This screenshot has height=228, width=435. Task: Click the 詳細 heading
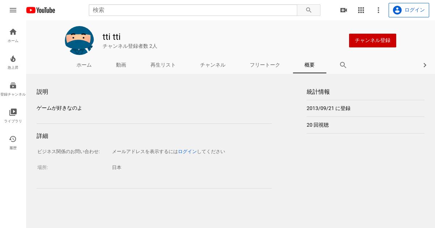click(x=42, y=136)
